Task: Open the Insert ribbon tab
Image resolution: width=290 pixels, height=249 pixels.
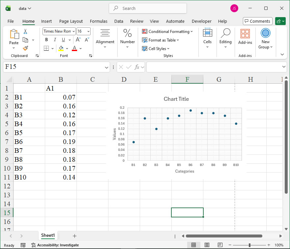Action: 46,21
